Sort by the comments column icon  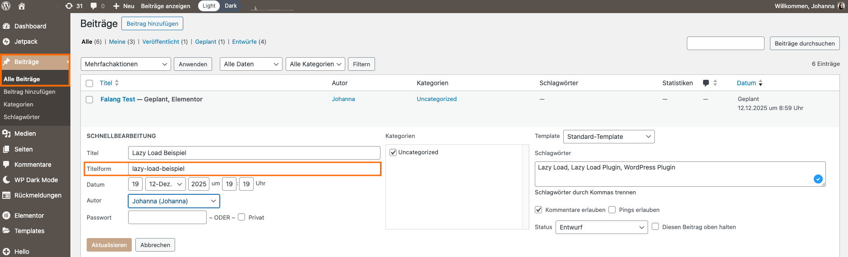tap(706, 83)
